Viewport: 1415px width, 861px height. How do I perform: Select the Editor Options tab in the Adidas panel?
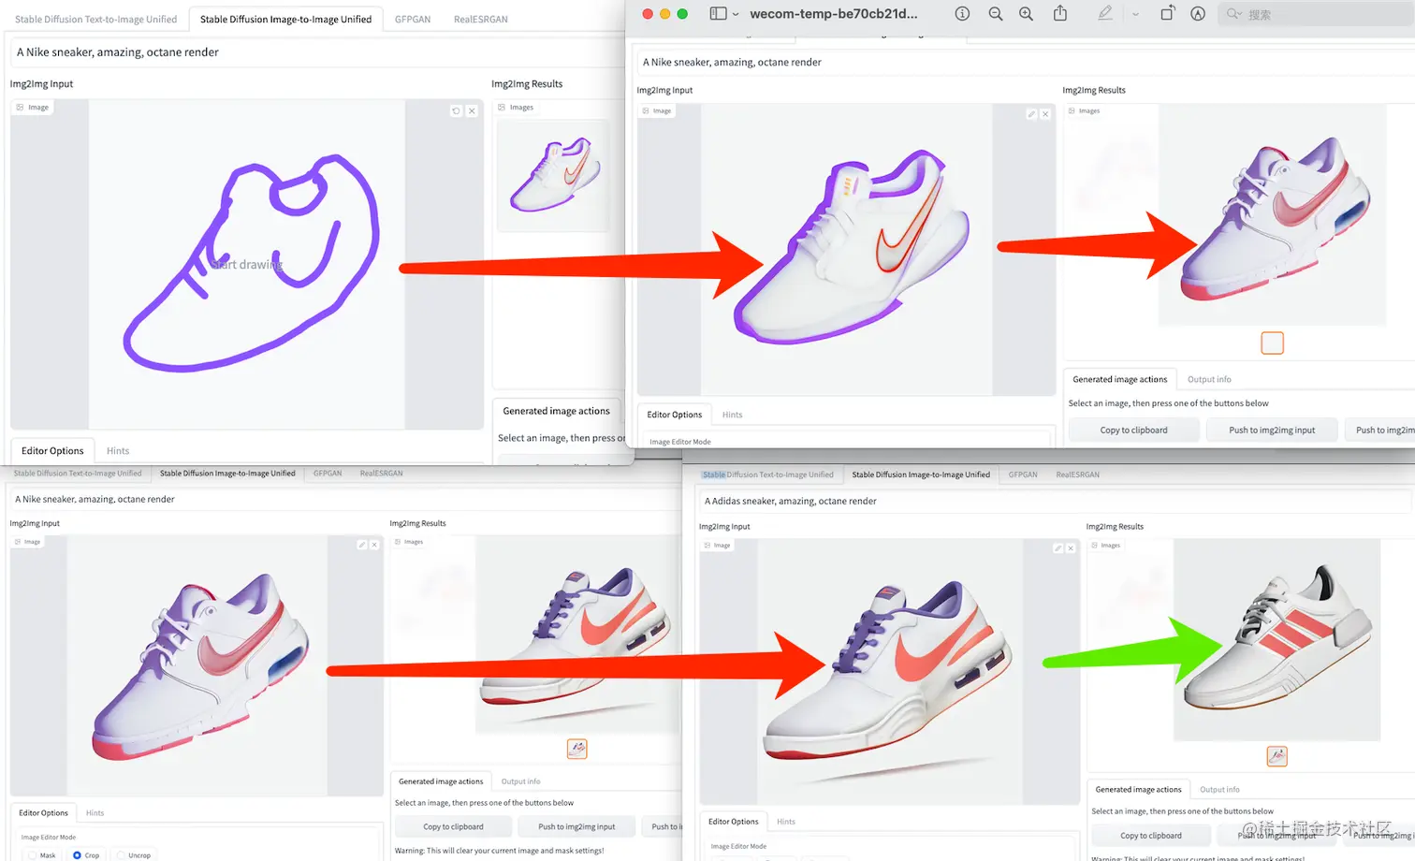(x=734, y=822)
